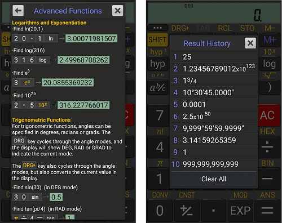
Task: Click the 10^x key in help example
Action: click(x=43, y=105)
